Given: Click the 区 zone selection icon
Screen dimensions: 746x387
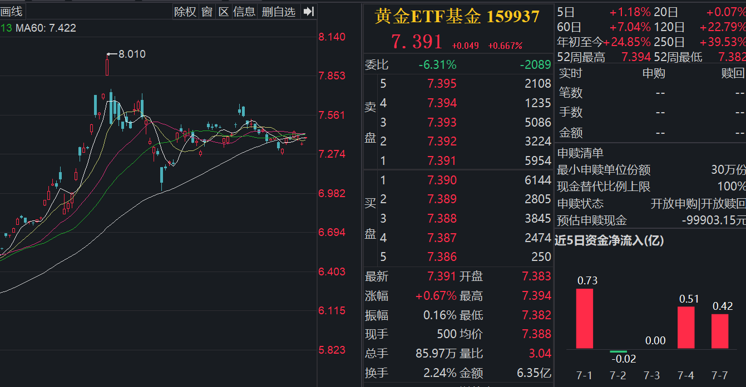Looking at the screenshot, I should tap(223, 11).
